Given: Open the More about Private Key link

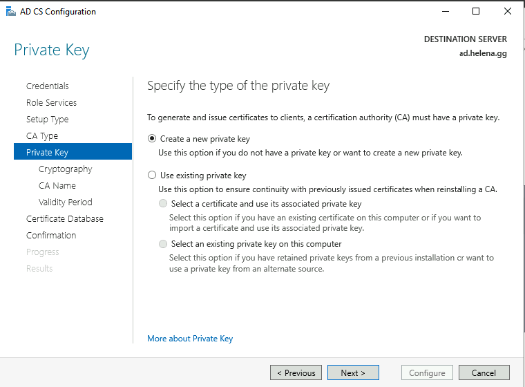Looking at the screenshot, I should [190, 339].
